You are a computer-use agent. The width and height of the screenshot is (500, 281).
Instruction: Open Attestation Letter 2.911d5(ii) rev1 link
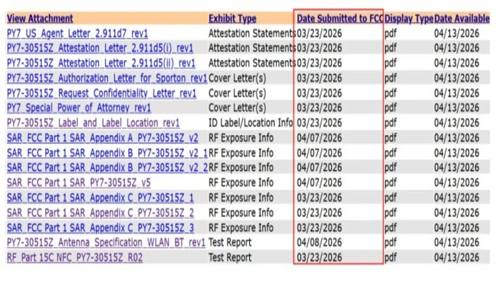(x=101, y=63)
